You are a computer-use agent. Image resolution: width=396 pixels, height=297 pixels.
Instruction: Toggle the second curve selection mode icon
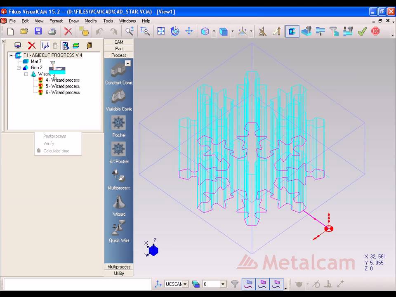263,284
